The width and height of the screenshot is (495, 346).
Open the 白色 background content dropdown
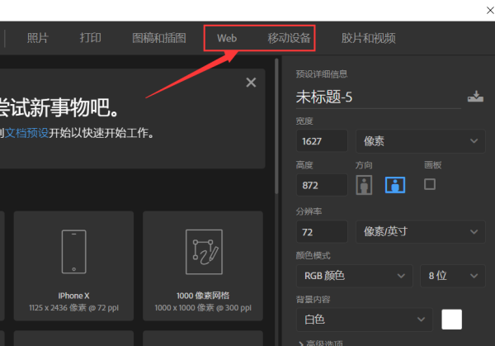coord(364,319)
